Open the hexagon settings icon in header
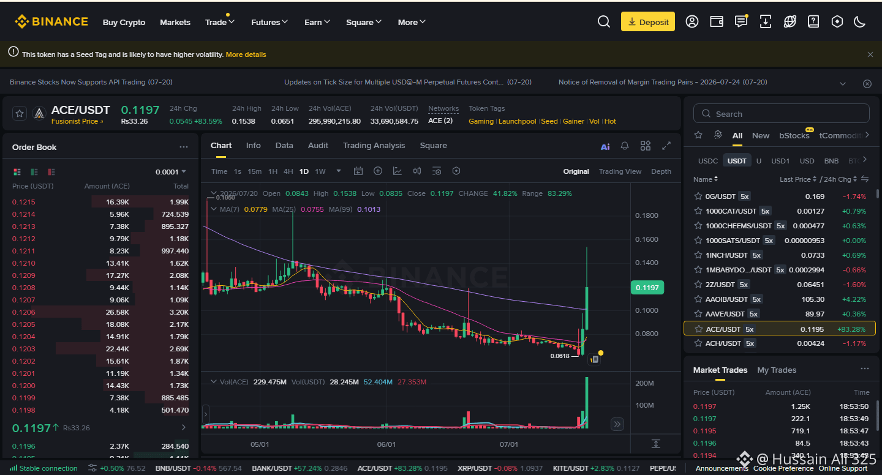The width and height of the screenshot is (882, 475). coord(837,21)
